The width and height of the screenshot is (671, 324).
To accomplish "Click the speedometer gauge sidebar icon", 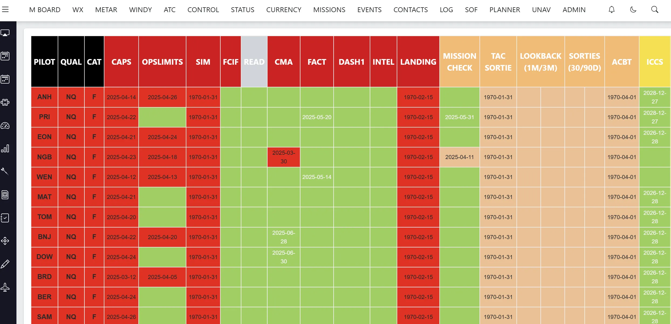I will pyautogui.click(x=5, y=126).
